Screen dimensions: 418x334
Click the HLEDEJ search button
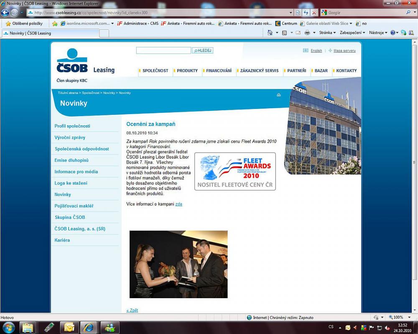tap(203, 51)
